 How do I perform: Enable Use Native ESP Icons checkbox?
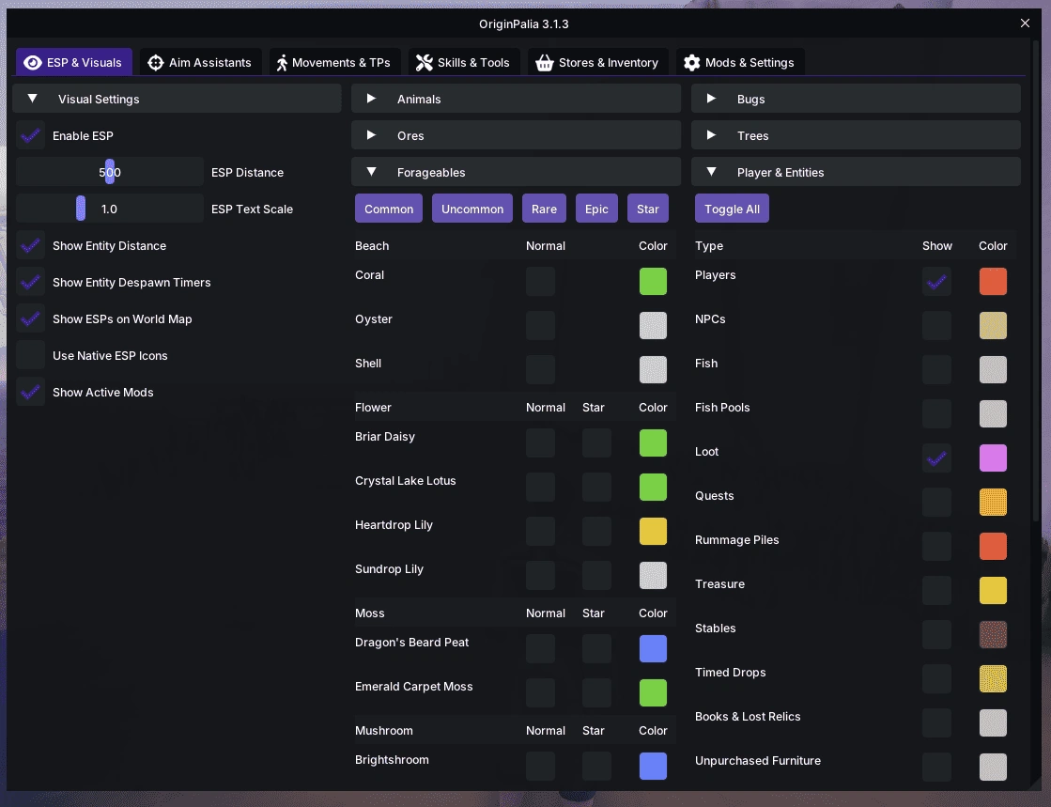[31, 355]
